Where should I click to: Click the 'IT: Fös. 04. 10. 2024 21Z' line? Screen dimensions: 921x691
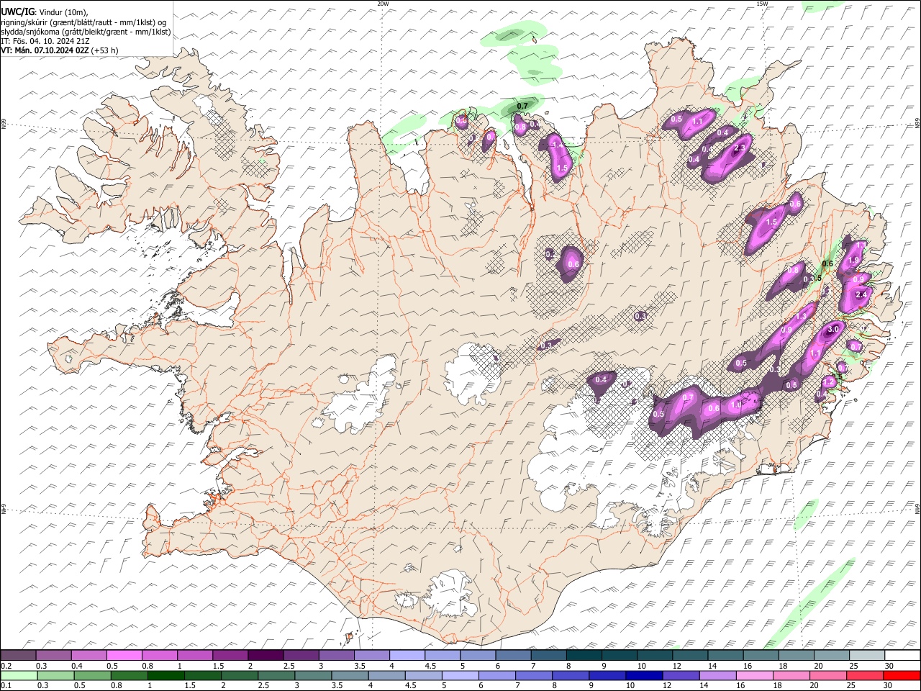point(45,41)
